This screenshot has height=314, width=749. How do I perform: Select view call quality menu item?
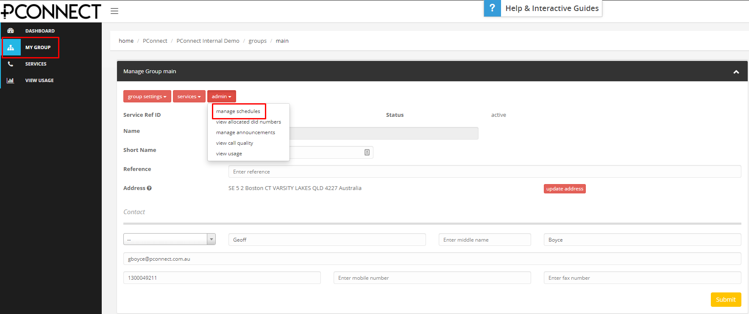(234, 143)
